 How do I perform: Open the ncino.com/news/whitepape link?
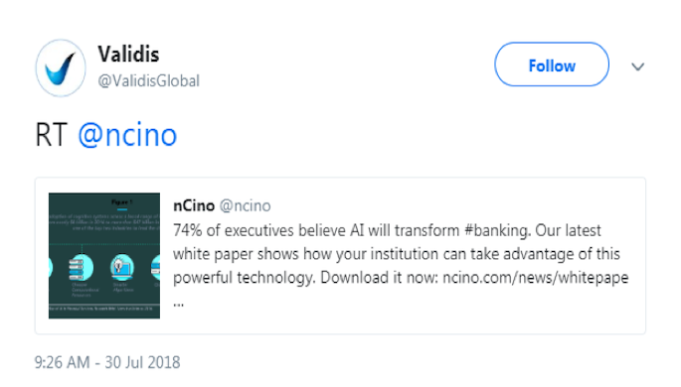click(536, 278)
